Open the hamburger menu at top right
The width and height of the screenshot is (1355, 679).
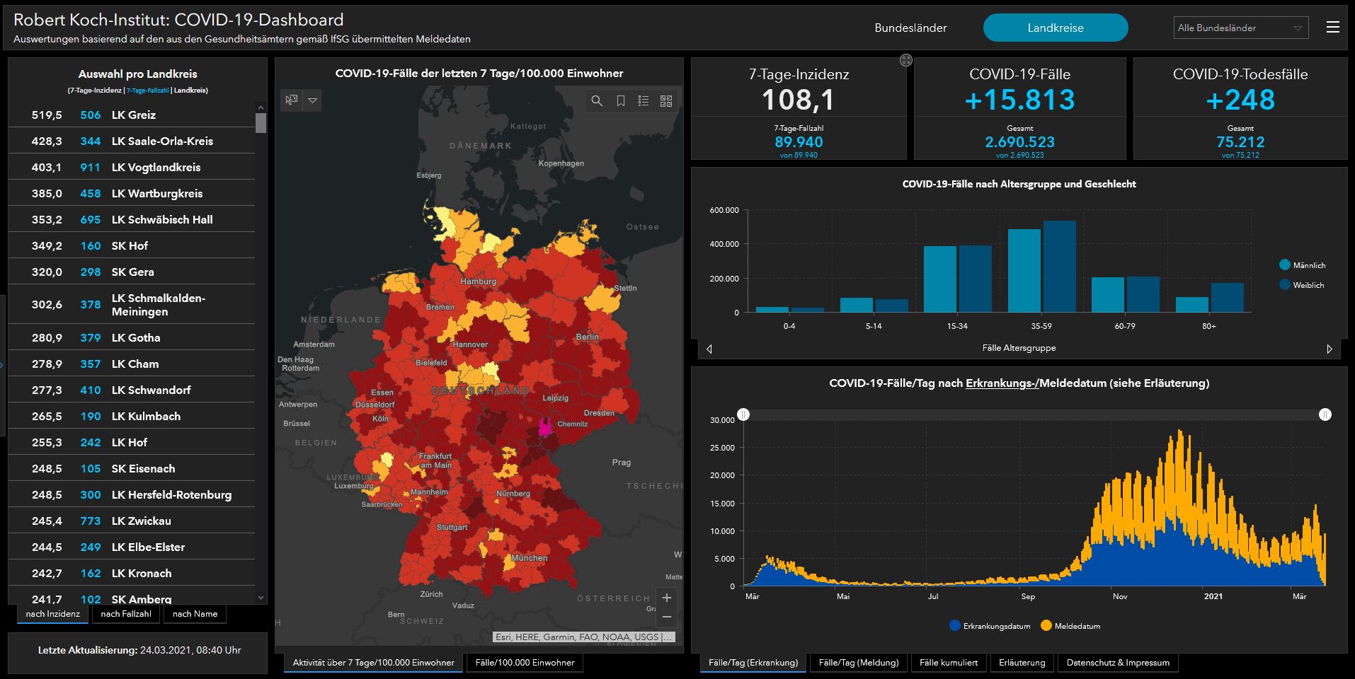coord(1332,28)
